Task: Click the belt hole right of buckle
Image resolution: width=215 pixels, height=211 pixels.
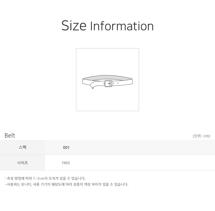Action: pos(113,83)
